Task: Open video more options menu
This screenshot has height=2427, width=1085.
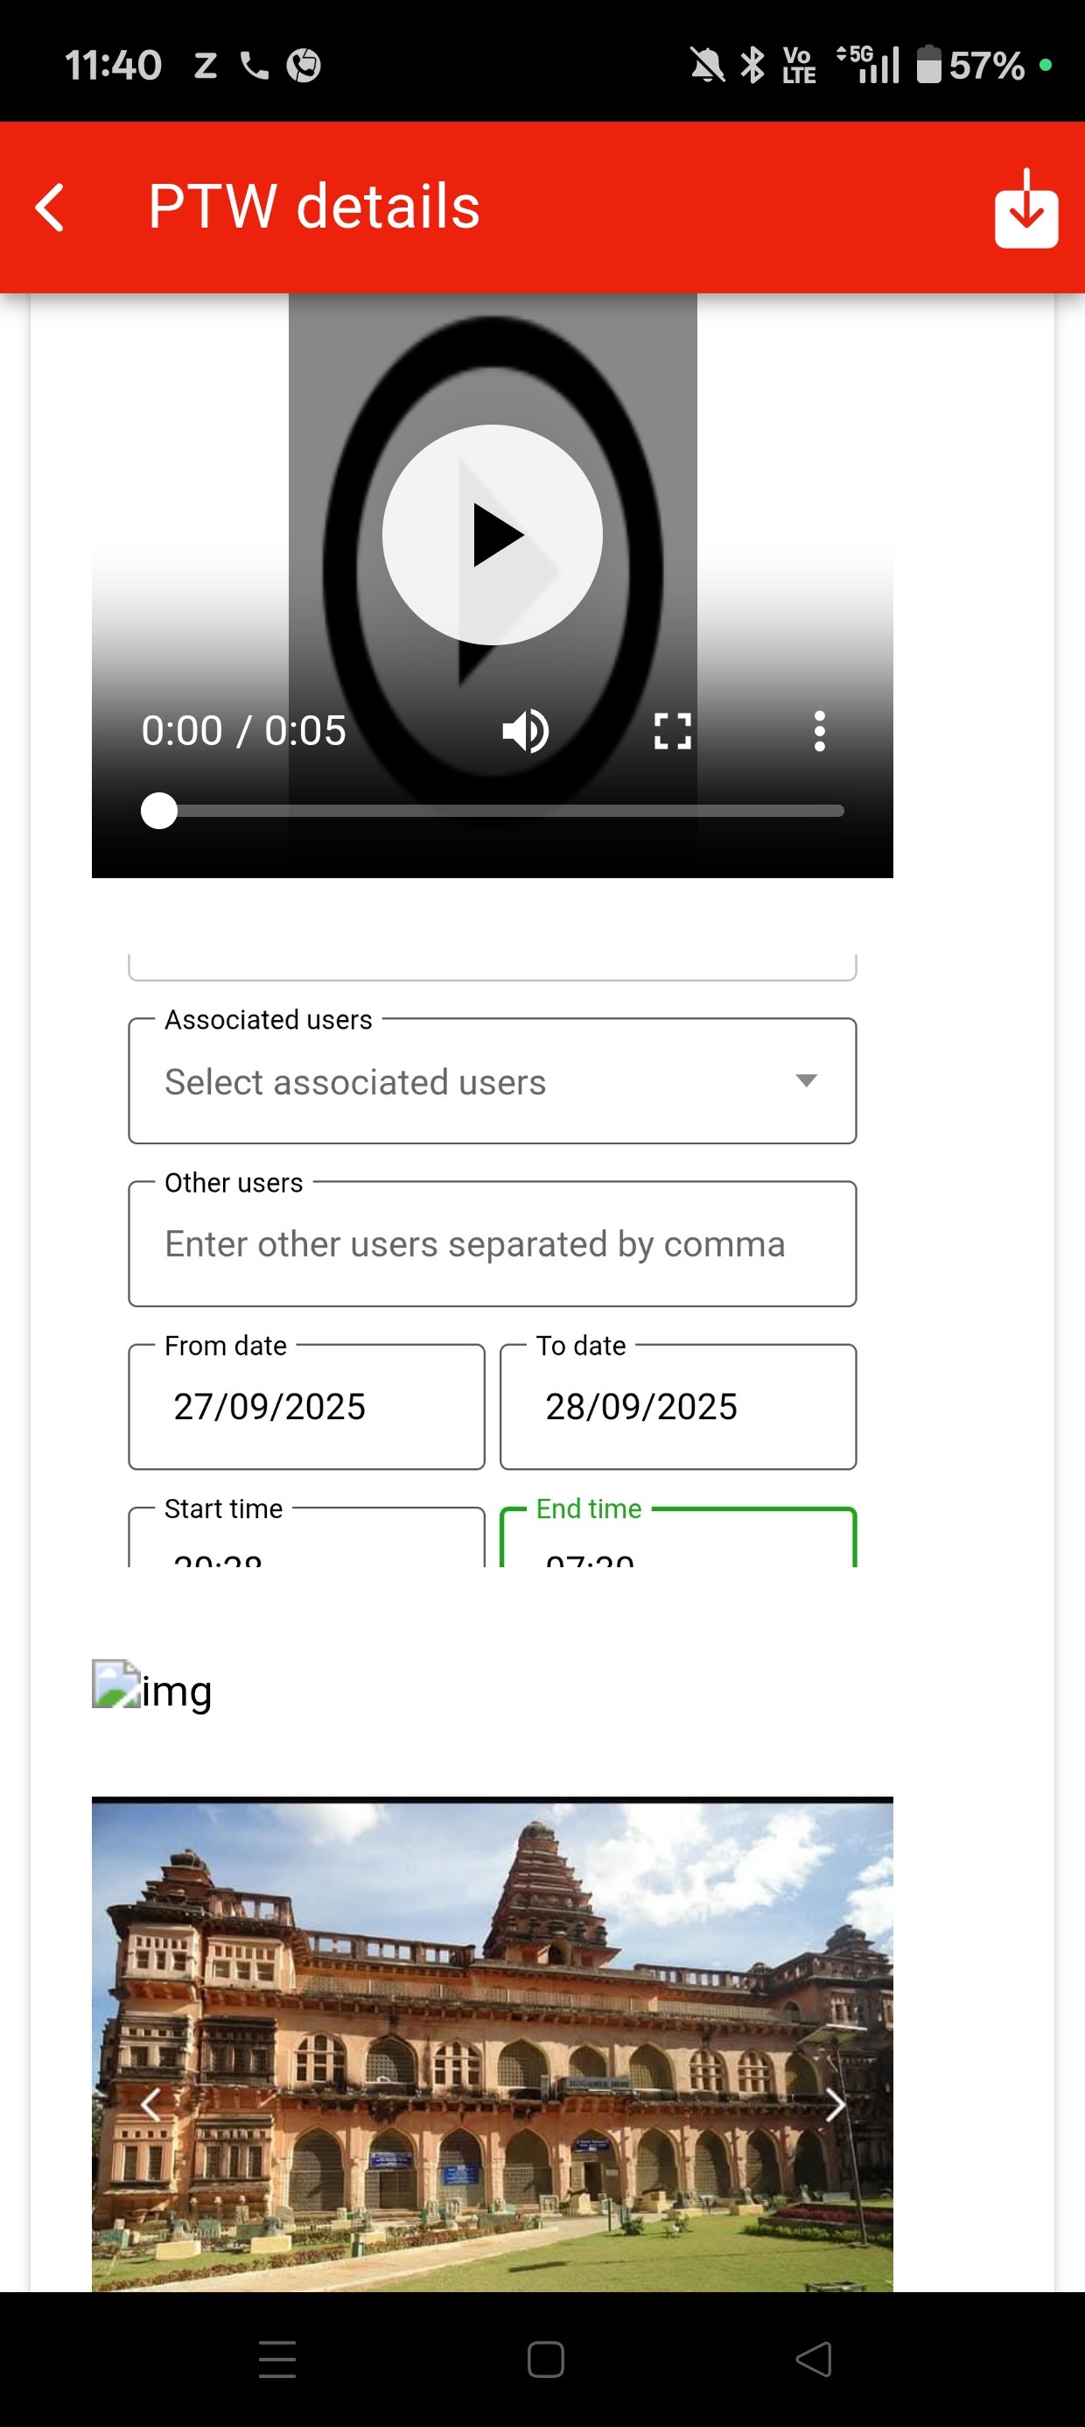Action: coord(819,731)
